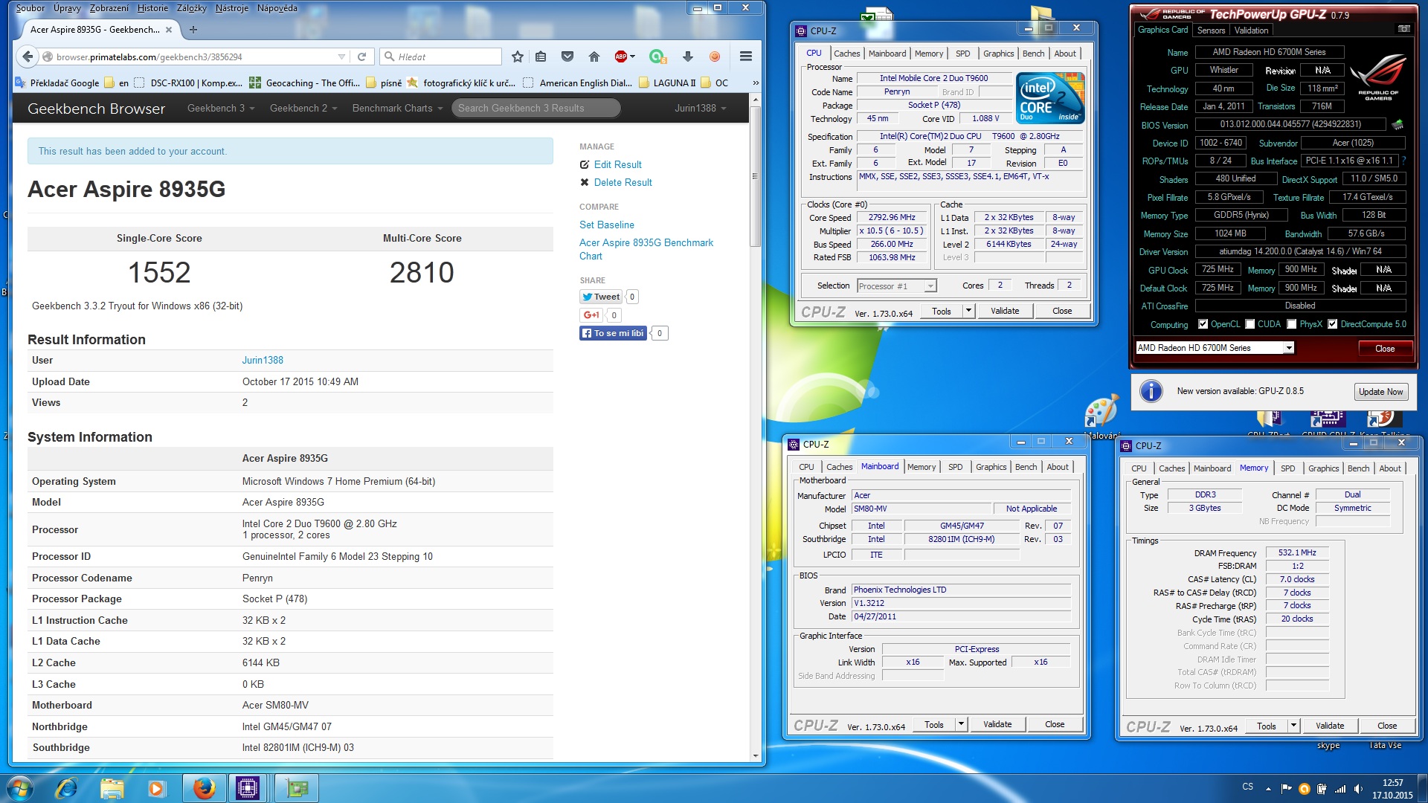Expand Tools arrow in Mainboard CPU-Z window
Viewport: 1428px width, 803px height.
tap(961, 724)
